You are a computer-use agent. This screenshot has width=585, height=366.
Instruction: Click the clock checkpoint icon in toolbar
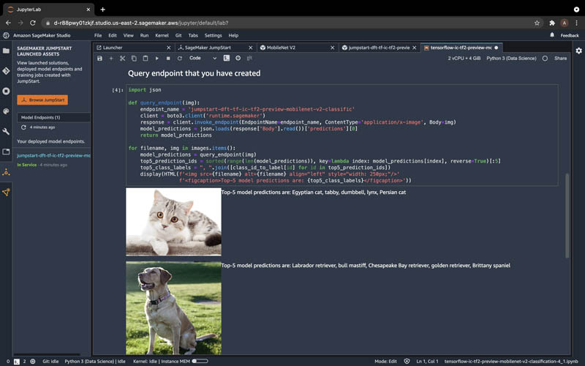tap(238, 59)
